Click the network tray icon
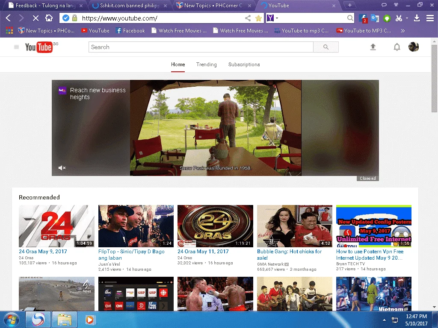Viewport: 438px width, 328px height. pyautogui.click(x=395, y=320)
